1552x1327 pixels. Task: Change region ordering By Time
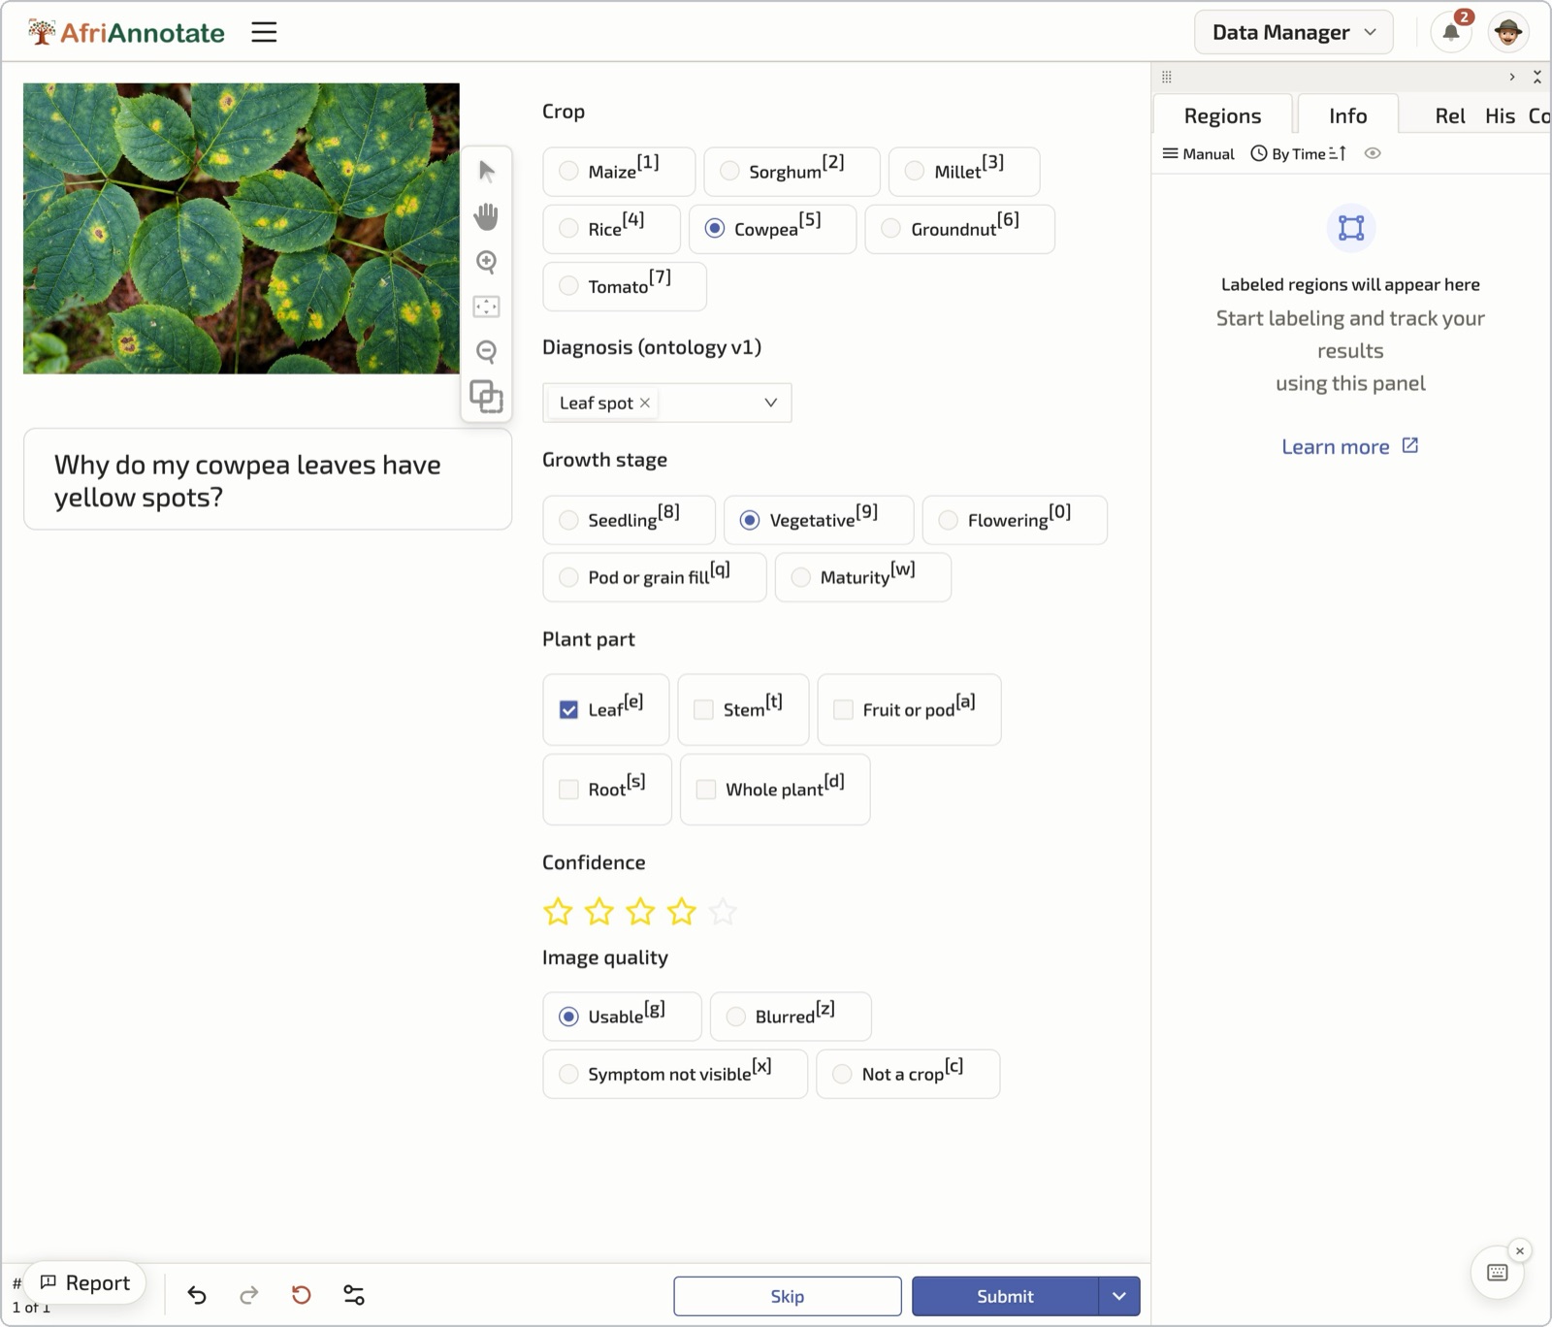coord(1298,153)
